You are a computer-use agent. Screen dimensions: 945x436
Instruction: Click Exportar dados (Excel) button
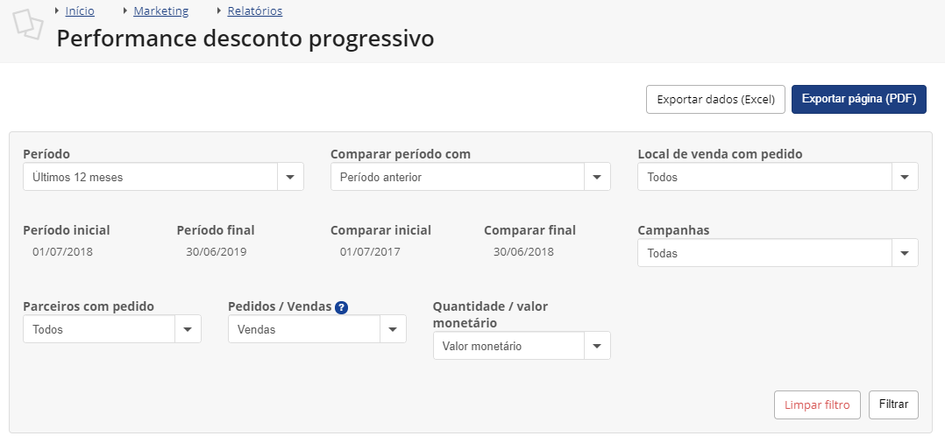pos(716,99)
